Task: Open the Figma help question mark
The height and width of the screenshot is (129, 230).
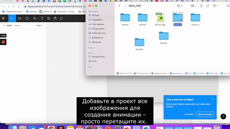Action: click(x=223, y=116)
